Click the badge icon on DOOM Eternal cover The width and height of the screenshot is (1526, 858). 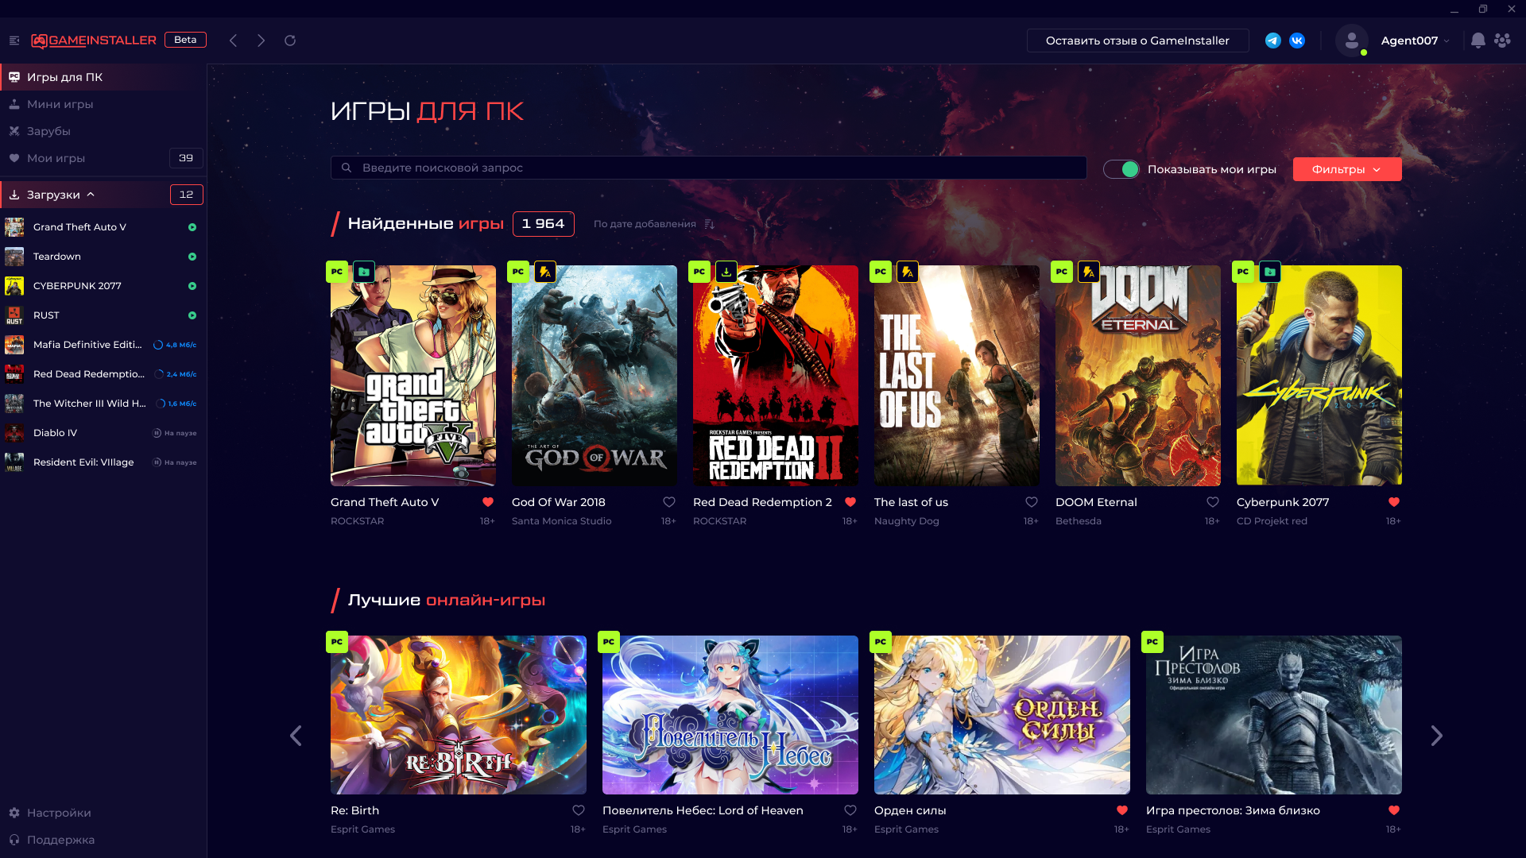tap(1089, 272)
